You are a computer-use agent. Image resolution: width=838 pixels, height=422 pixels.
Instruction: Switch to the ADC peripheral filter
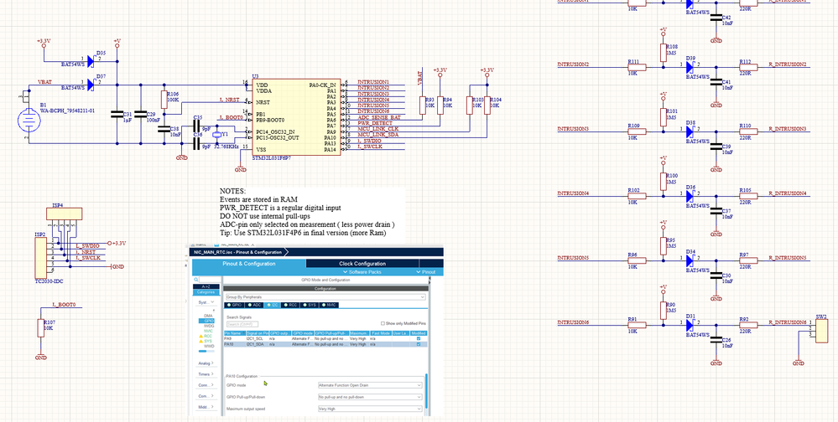(x=254, y=305)
